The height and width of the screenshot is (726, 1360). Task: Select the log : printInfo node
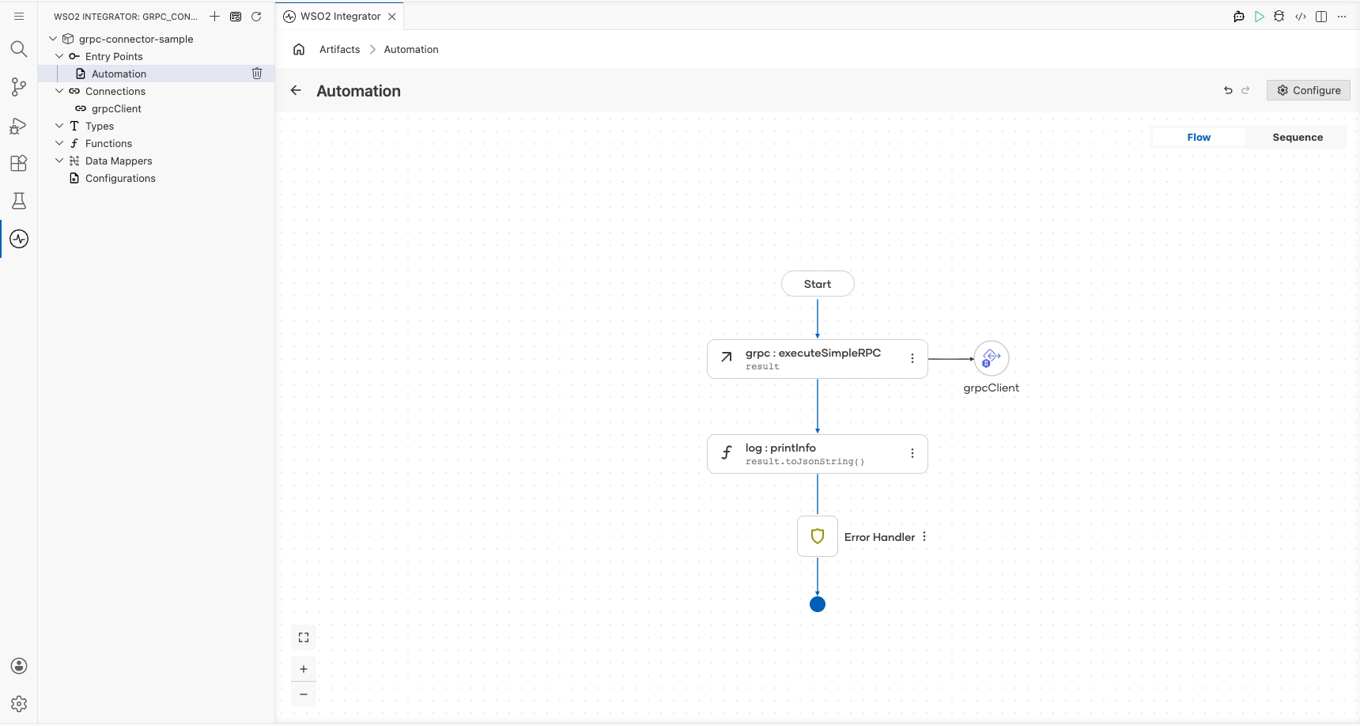tap(818, 454)
